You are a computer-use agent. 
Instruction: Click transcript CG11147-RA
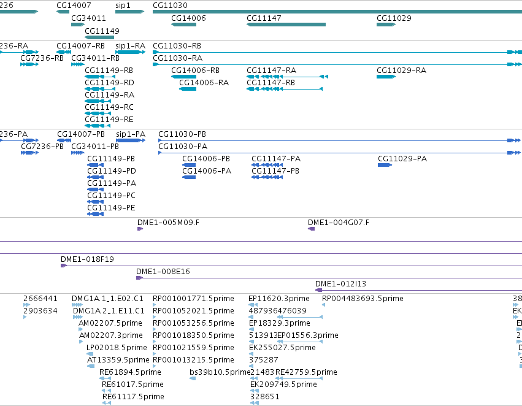click(x=271, y=70)
